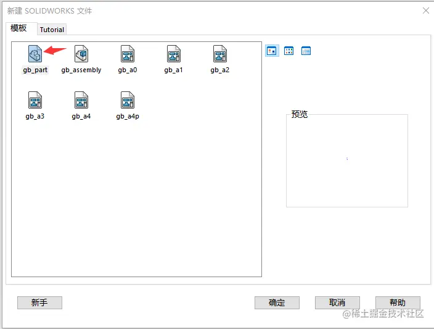This screenshot has width=434, height=329.
Task: Select the gb_a4 drawing template icon
Action: coord(81,100)
